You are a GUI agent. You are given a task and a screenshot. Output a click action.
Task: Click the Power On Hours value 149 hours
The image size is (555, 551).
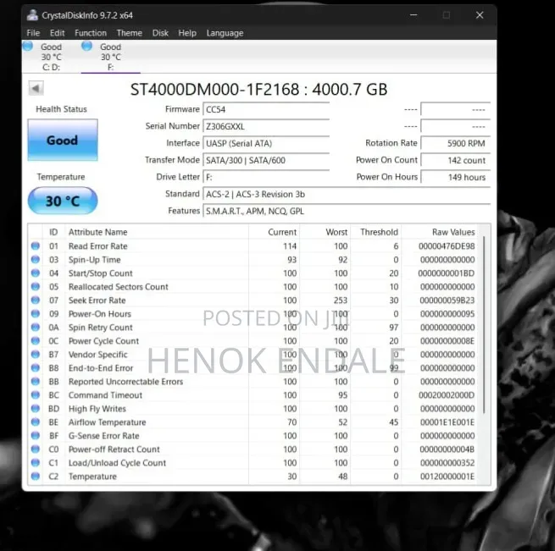456,177
